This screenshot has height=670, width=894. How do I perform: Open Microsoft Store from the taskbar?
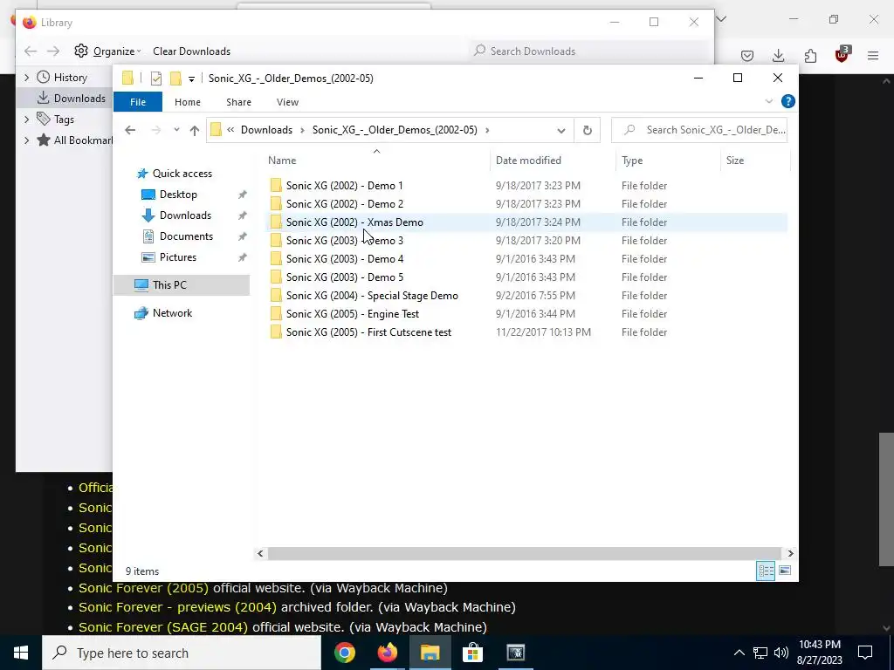[x=472, y=653]
